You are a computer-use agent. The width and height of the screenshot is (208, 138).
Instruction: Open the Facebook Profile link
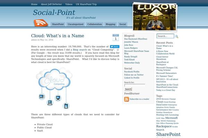132,72
